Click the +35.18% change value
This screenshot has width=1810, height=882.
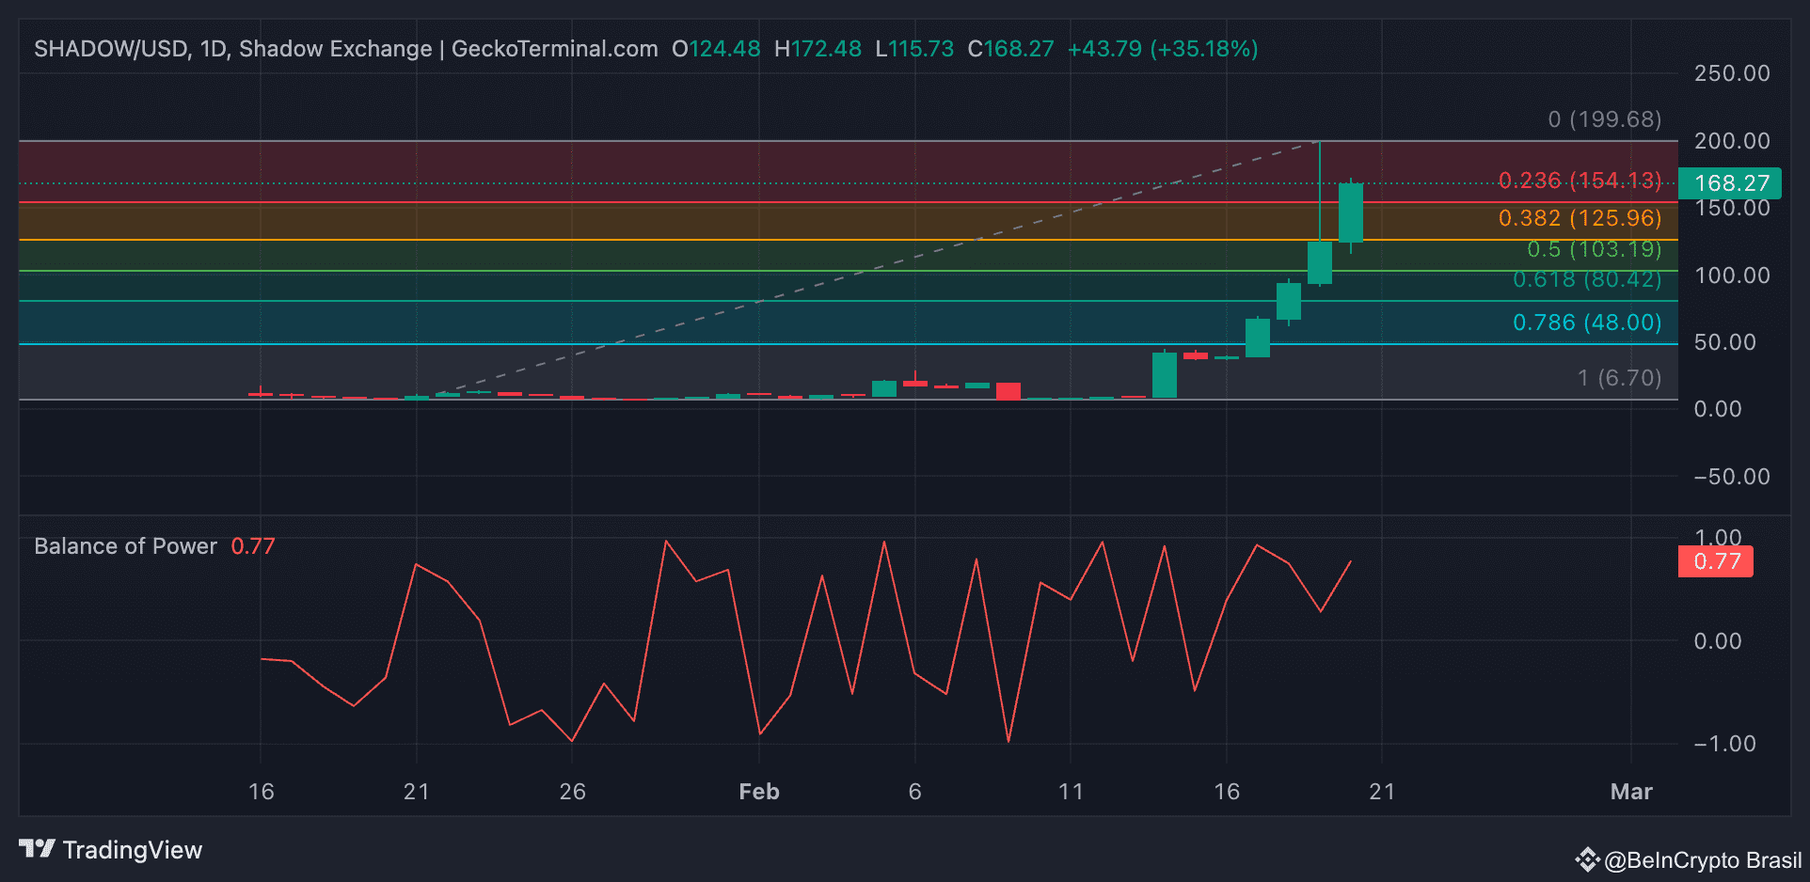[1206, 49]
